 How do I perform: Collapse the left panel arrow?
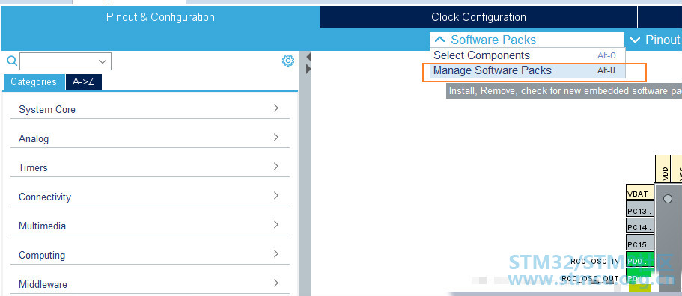309,56
